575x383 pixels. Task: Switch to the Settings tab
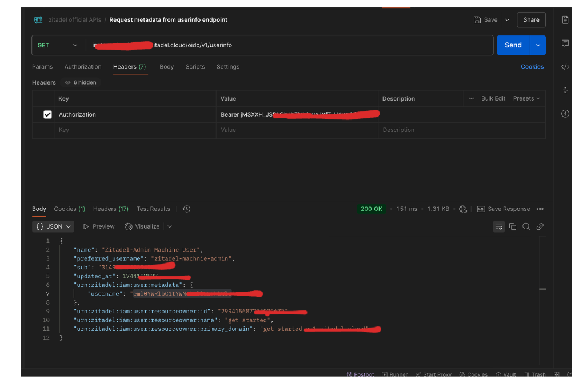227,66
